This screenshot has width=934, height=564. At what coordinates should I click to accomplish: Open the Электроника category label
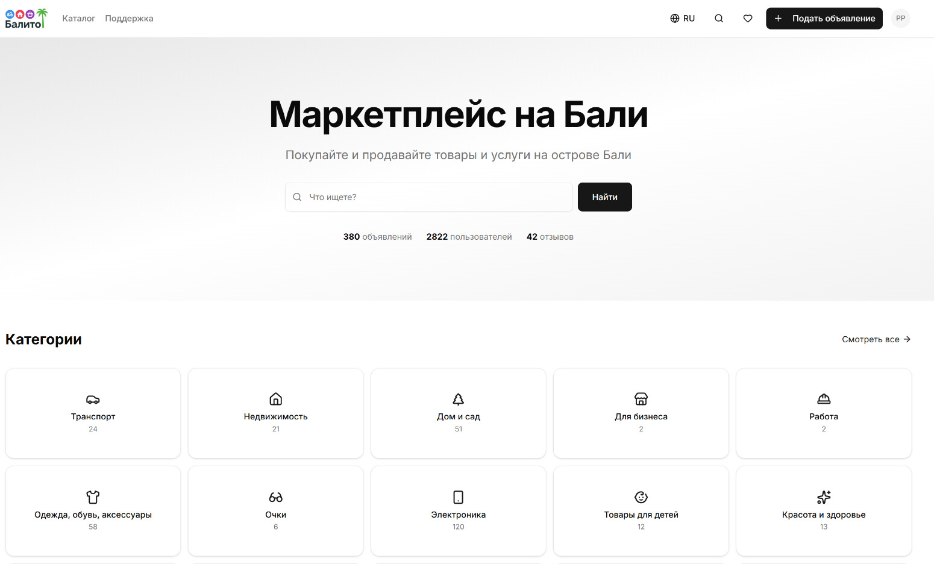[459, 515]
